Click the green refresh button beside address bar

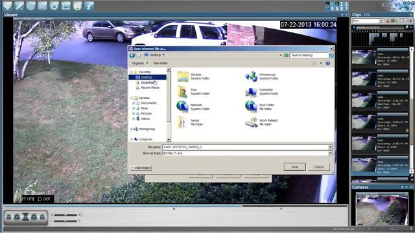click(x=286, y=55)
